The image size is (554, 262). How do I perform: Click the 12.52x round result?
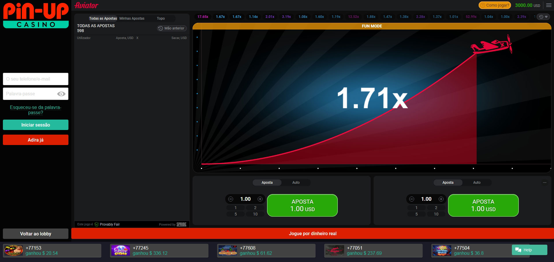tap(353, 17)
